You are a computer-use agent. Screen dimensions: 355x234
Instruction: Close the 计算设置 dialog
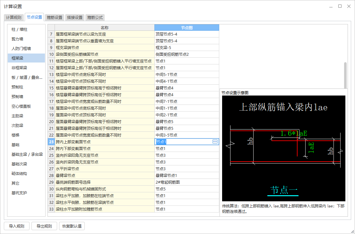(349, 6)
